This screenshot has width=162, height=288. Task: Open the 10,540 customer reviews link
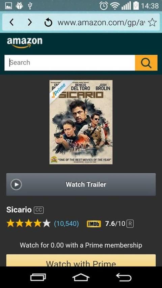[66, 224]
